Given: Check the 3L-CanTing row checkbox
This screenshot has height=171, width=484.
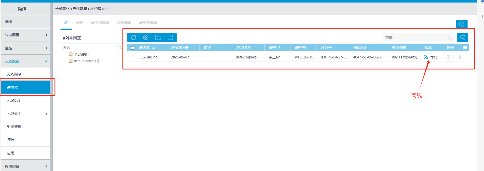Looking at the screenshot, I should tap(131, 57).
